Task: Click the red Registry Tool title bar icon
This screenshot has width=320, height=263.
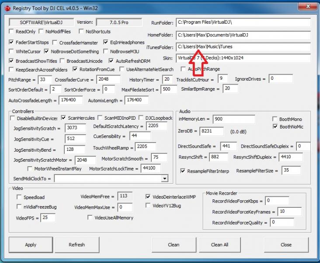Action: pyautogui.click(x=7, y=8)
